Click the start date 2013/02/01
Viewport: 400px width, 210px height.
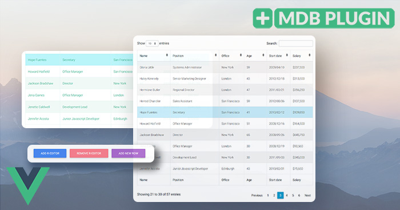coord(277,169)
